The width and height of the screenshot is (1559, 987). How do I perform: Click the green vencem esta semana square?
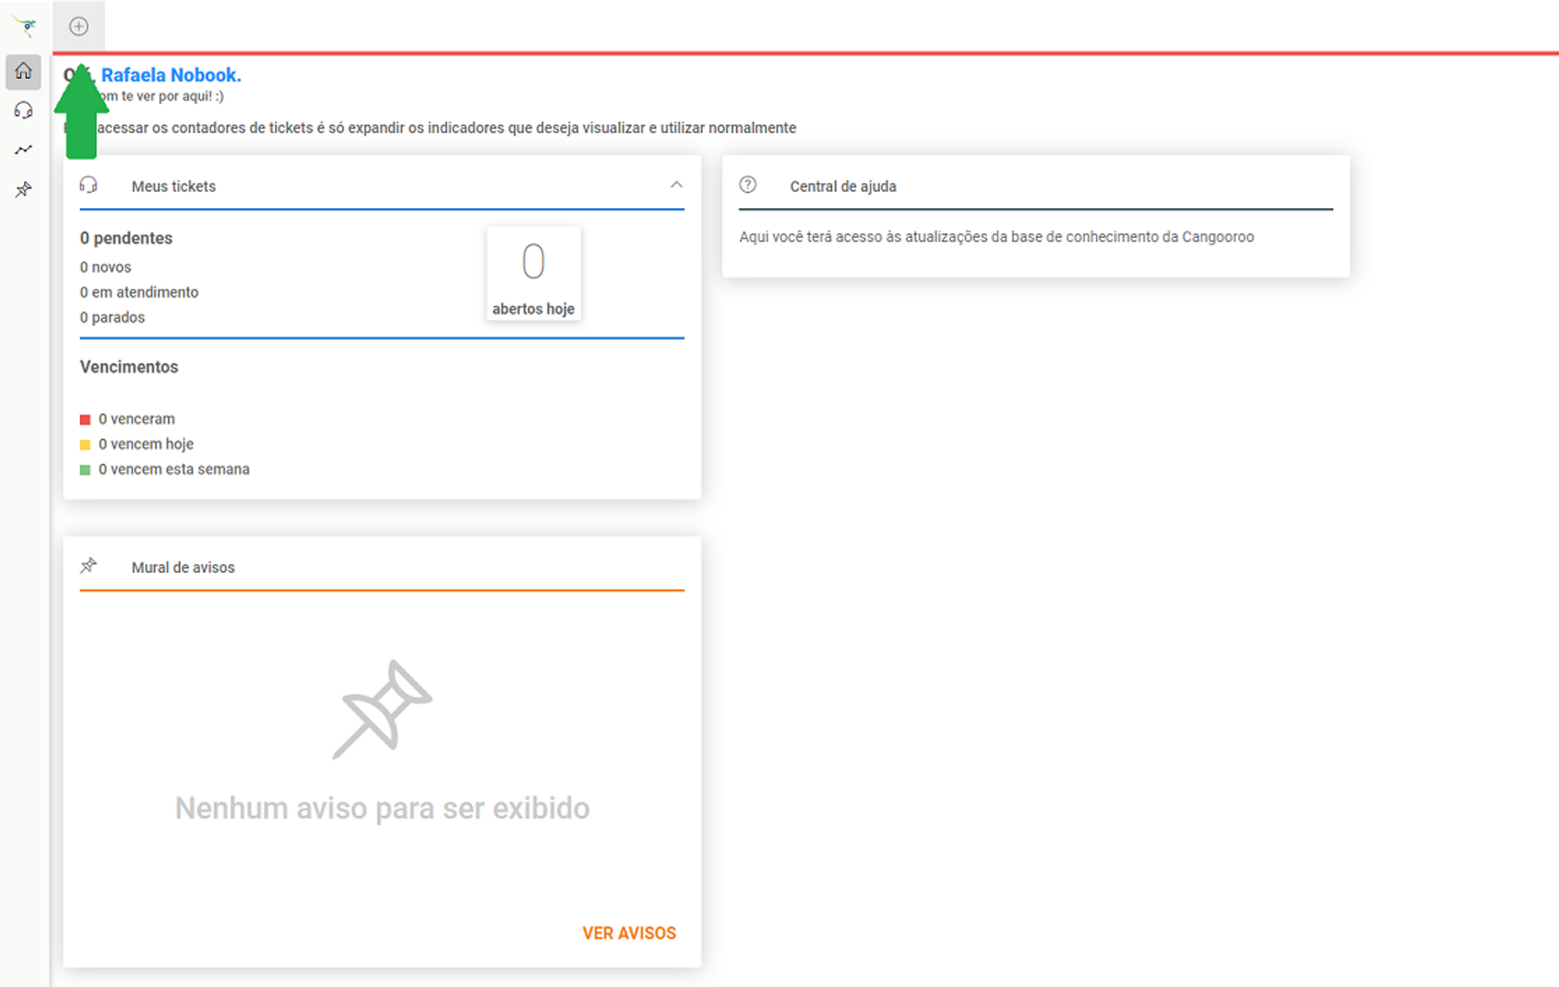[85, 469]
